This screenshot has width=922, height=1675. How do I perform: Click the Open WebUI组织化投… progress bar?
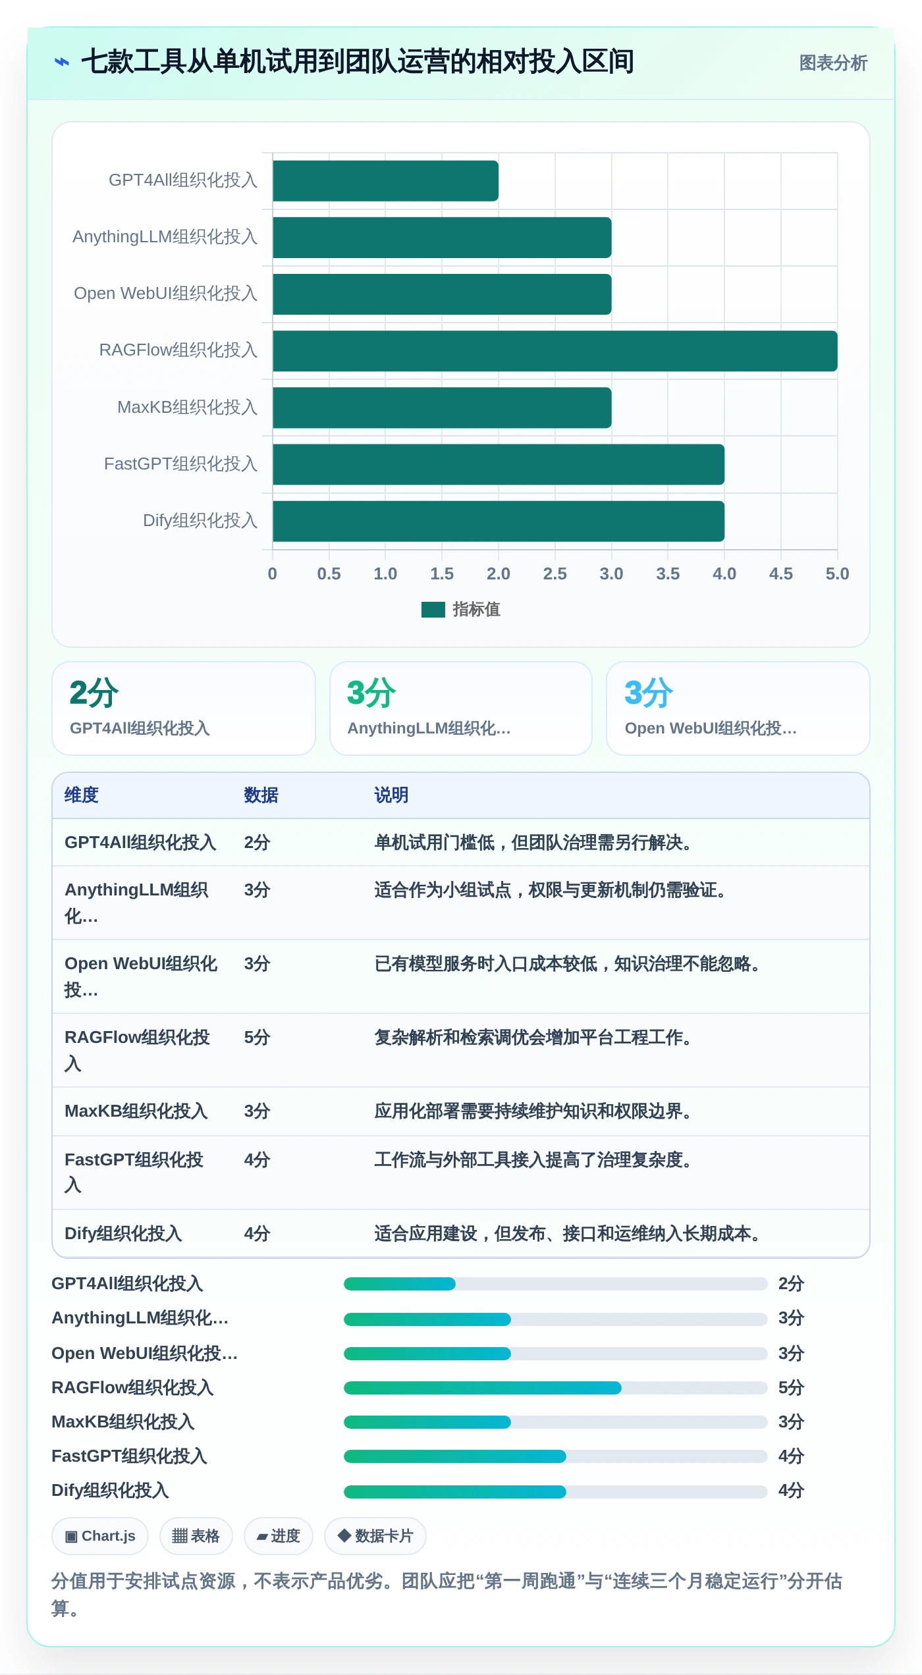tap(555, 1354)
